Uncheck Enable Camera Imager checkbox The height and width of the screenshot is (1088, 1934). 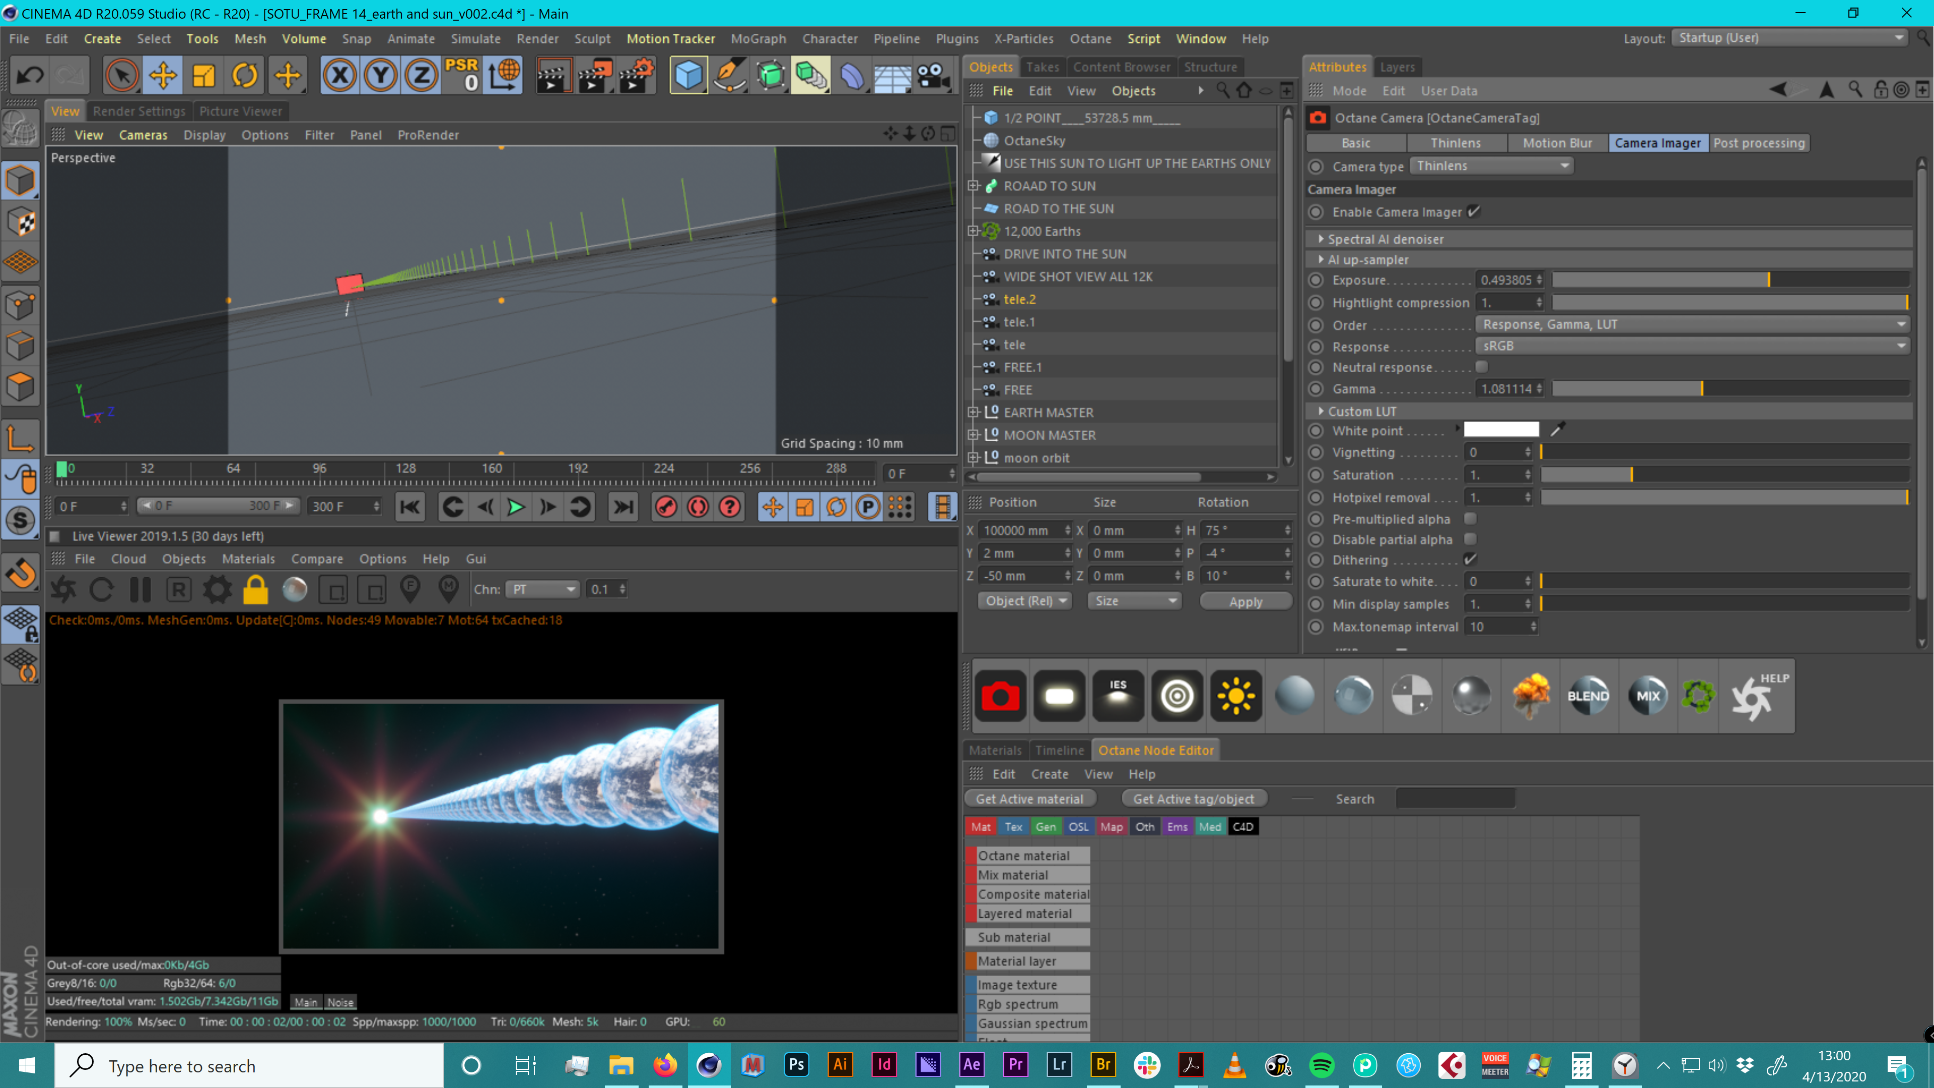(1474, 212)
